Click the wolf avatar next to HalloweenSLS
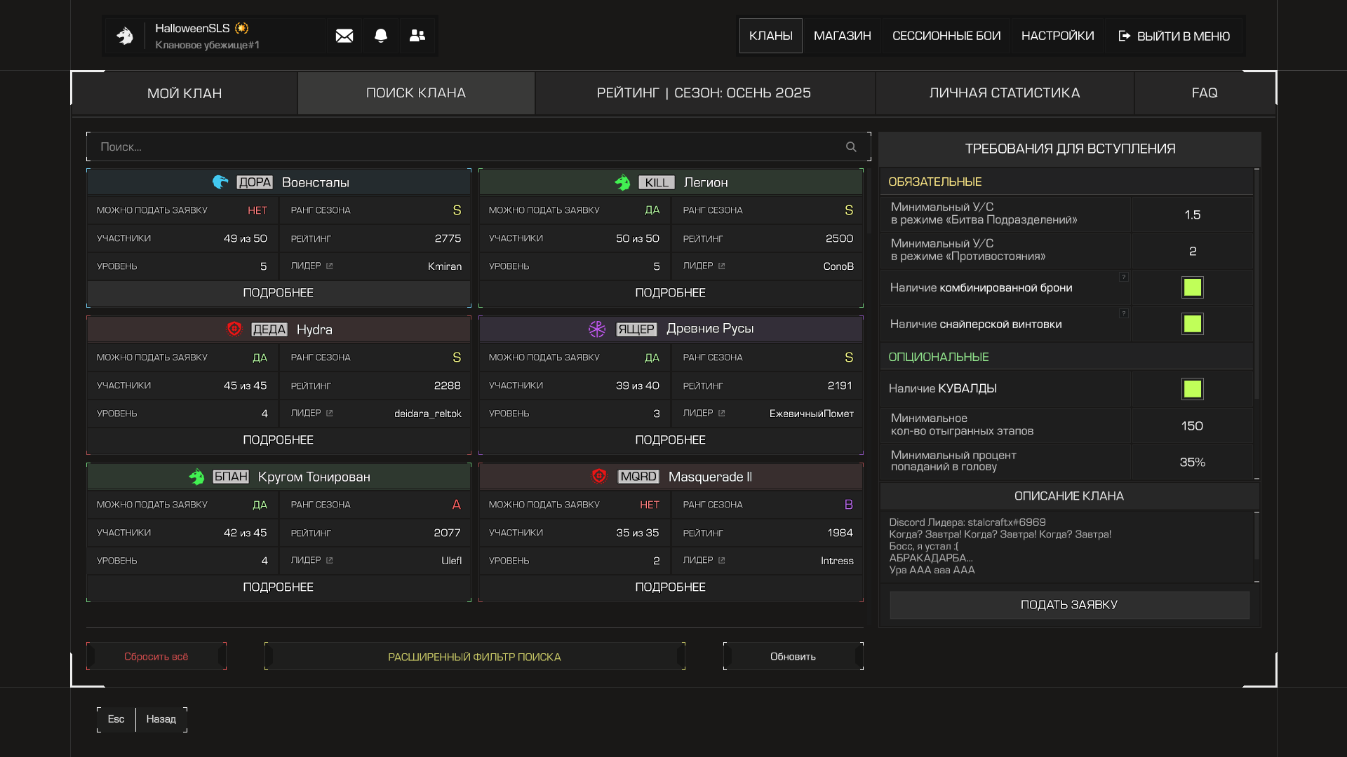The image size is (1347, 757). (125, 36)
